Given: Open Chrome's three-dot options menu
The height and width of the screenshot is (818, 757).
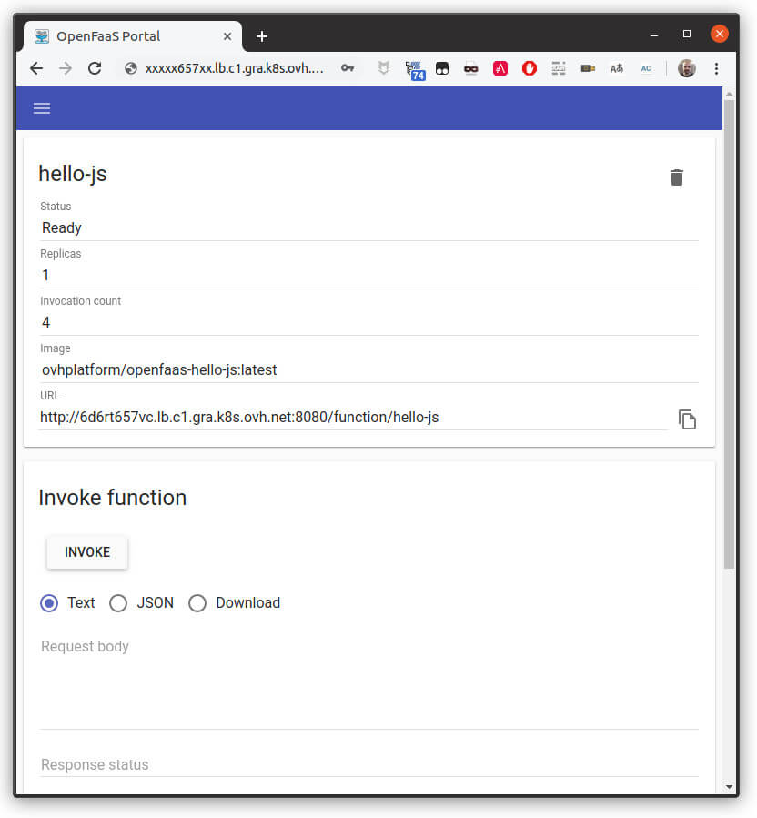Looking at the screenshot, I should [x=716, y=68].
